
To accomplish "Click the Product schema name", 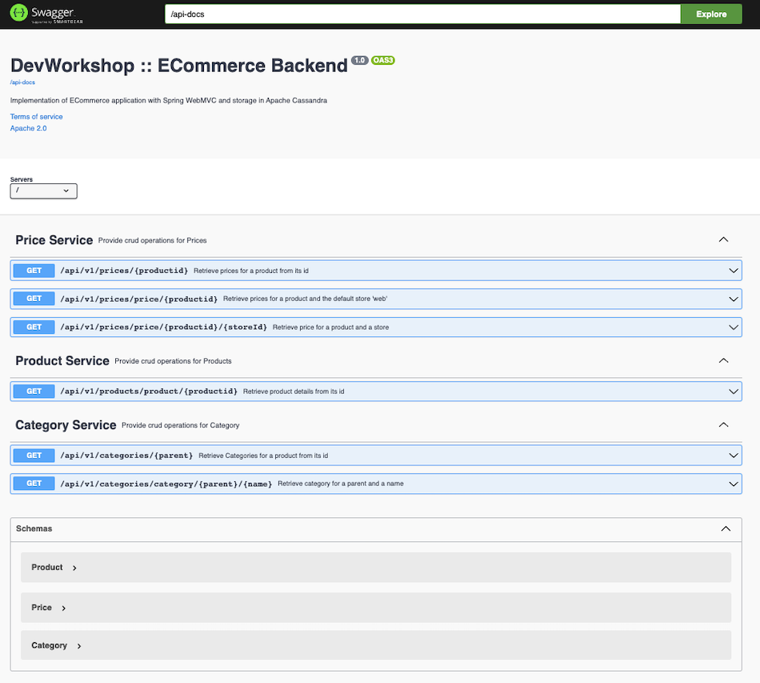I will [x=47, y=568].
